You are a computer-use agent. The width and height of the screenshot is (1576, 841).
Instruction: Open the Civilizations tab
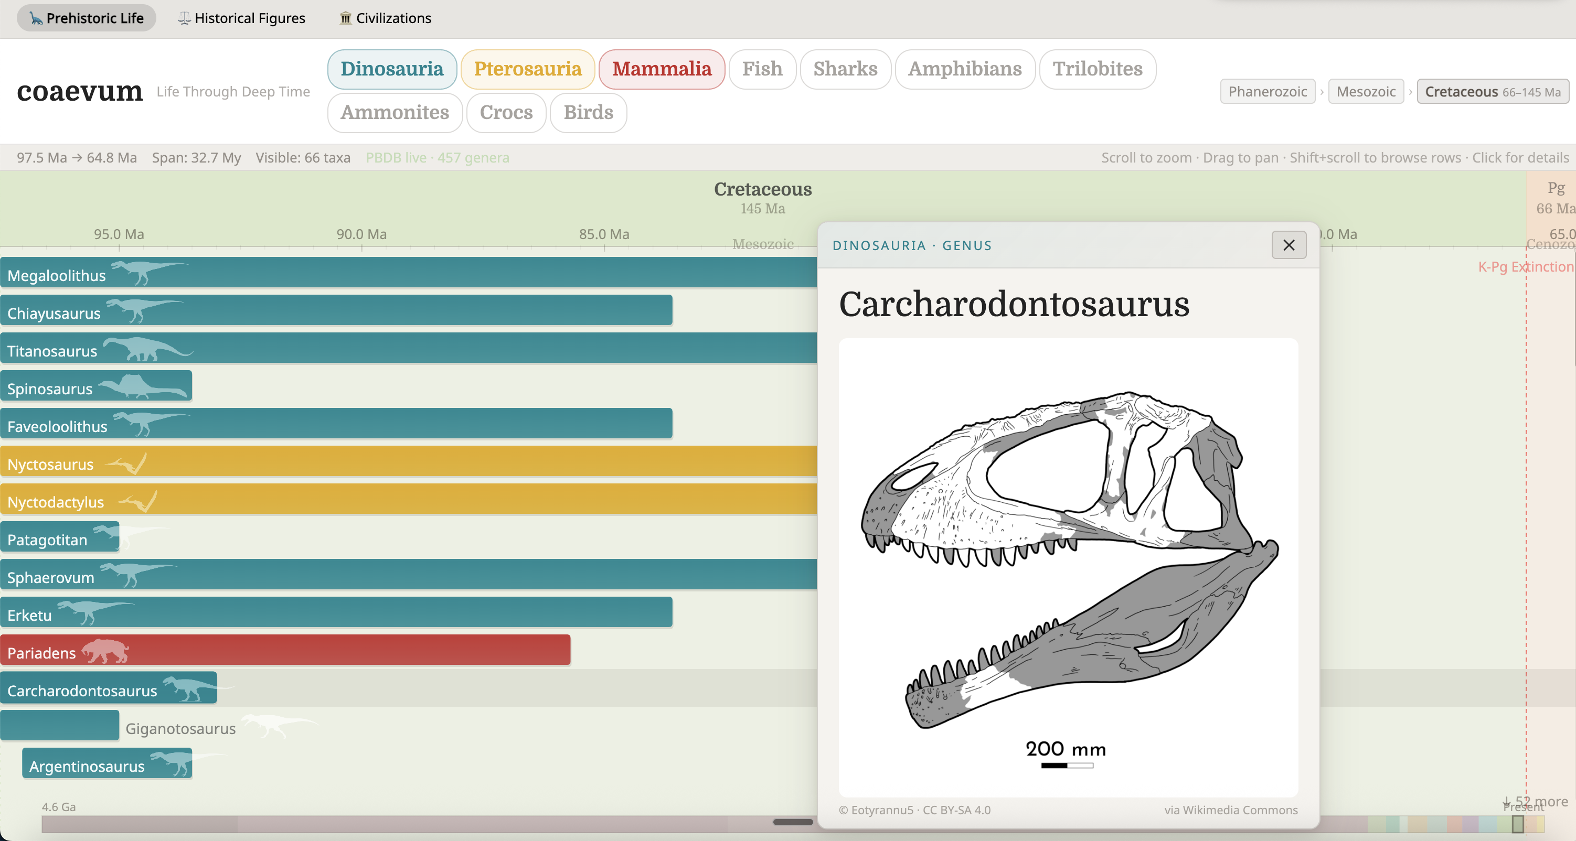tap(385, 18)
